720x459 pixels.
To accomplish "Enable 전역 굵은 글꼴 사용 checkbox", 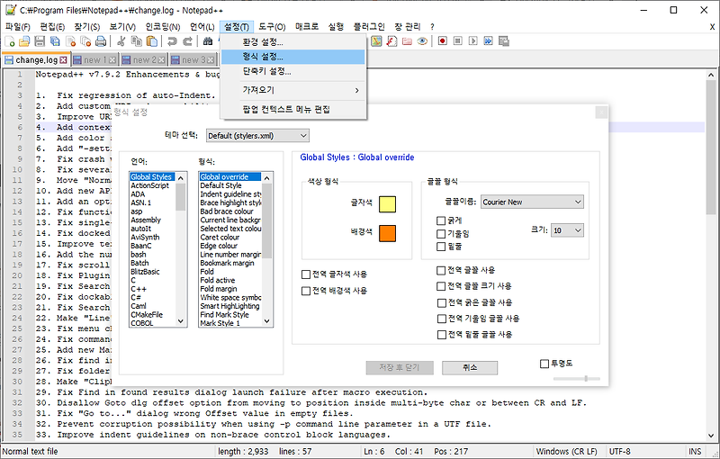I will click(x=441, y=303).
